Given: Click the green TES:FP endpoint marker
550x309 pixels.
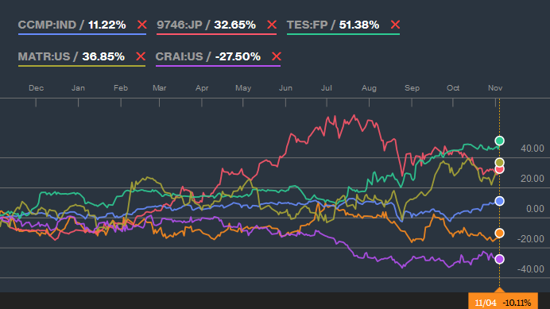Looking at the screenshot, I should coord(499,141).
